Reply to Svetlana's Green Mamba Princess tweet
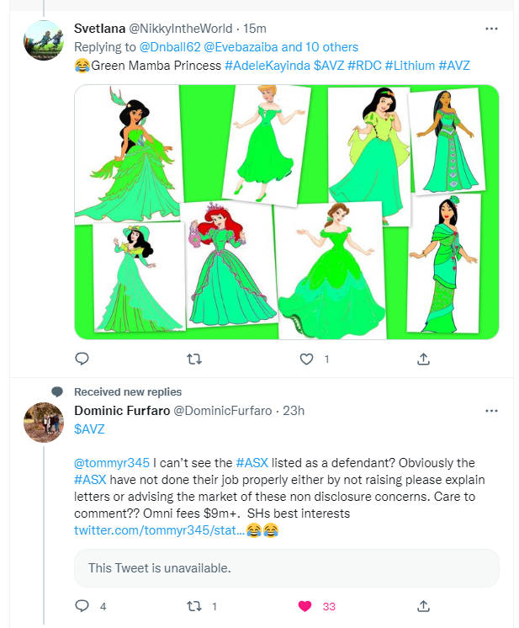 pos(82,359)
